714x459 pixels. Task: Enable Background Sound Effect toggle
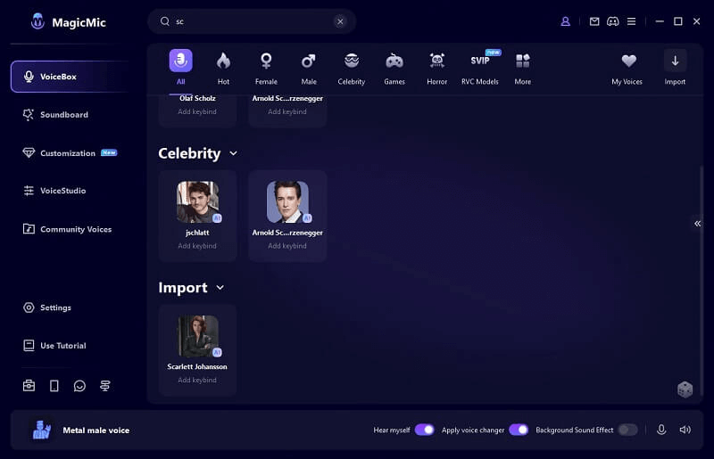tap(627, 430)
